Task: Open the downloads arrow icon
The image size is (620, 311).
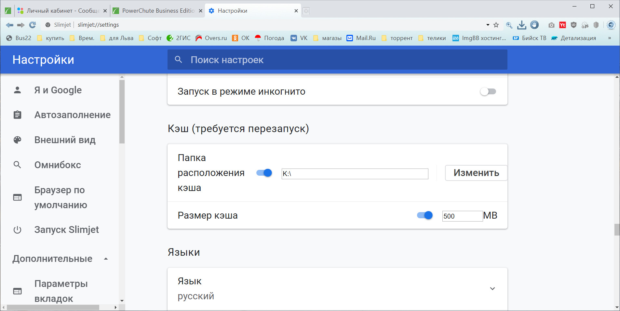Action: pyautogui.click(x=521, y=25)
